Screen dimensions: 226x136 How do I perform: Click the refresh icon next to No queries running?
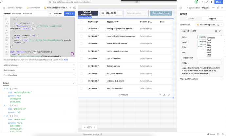coord(101,134)
